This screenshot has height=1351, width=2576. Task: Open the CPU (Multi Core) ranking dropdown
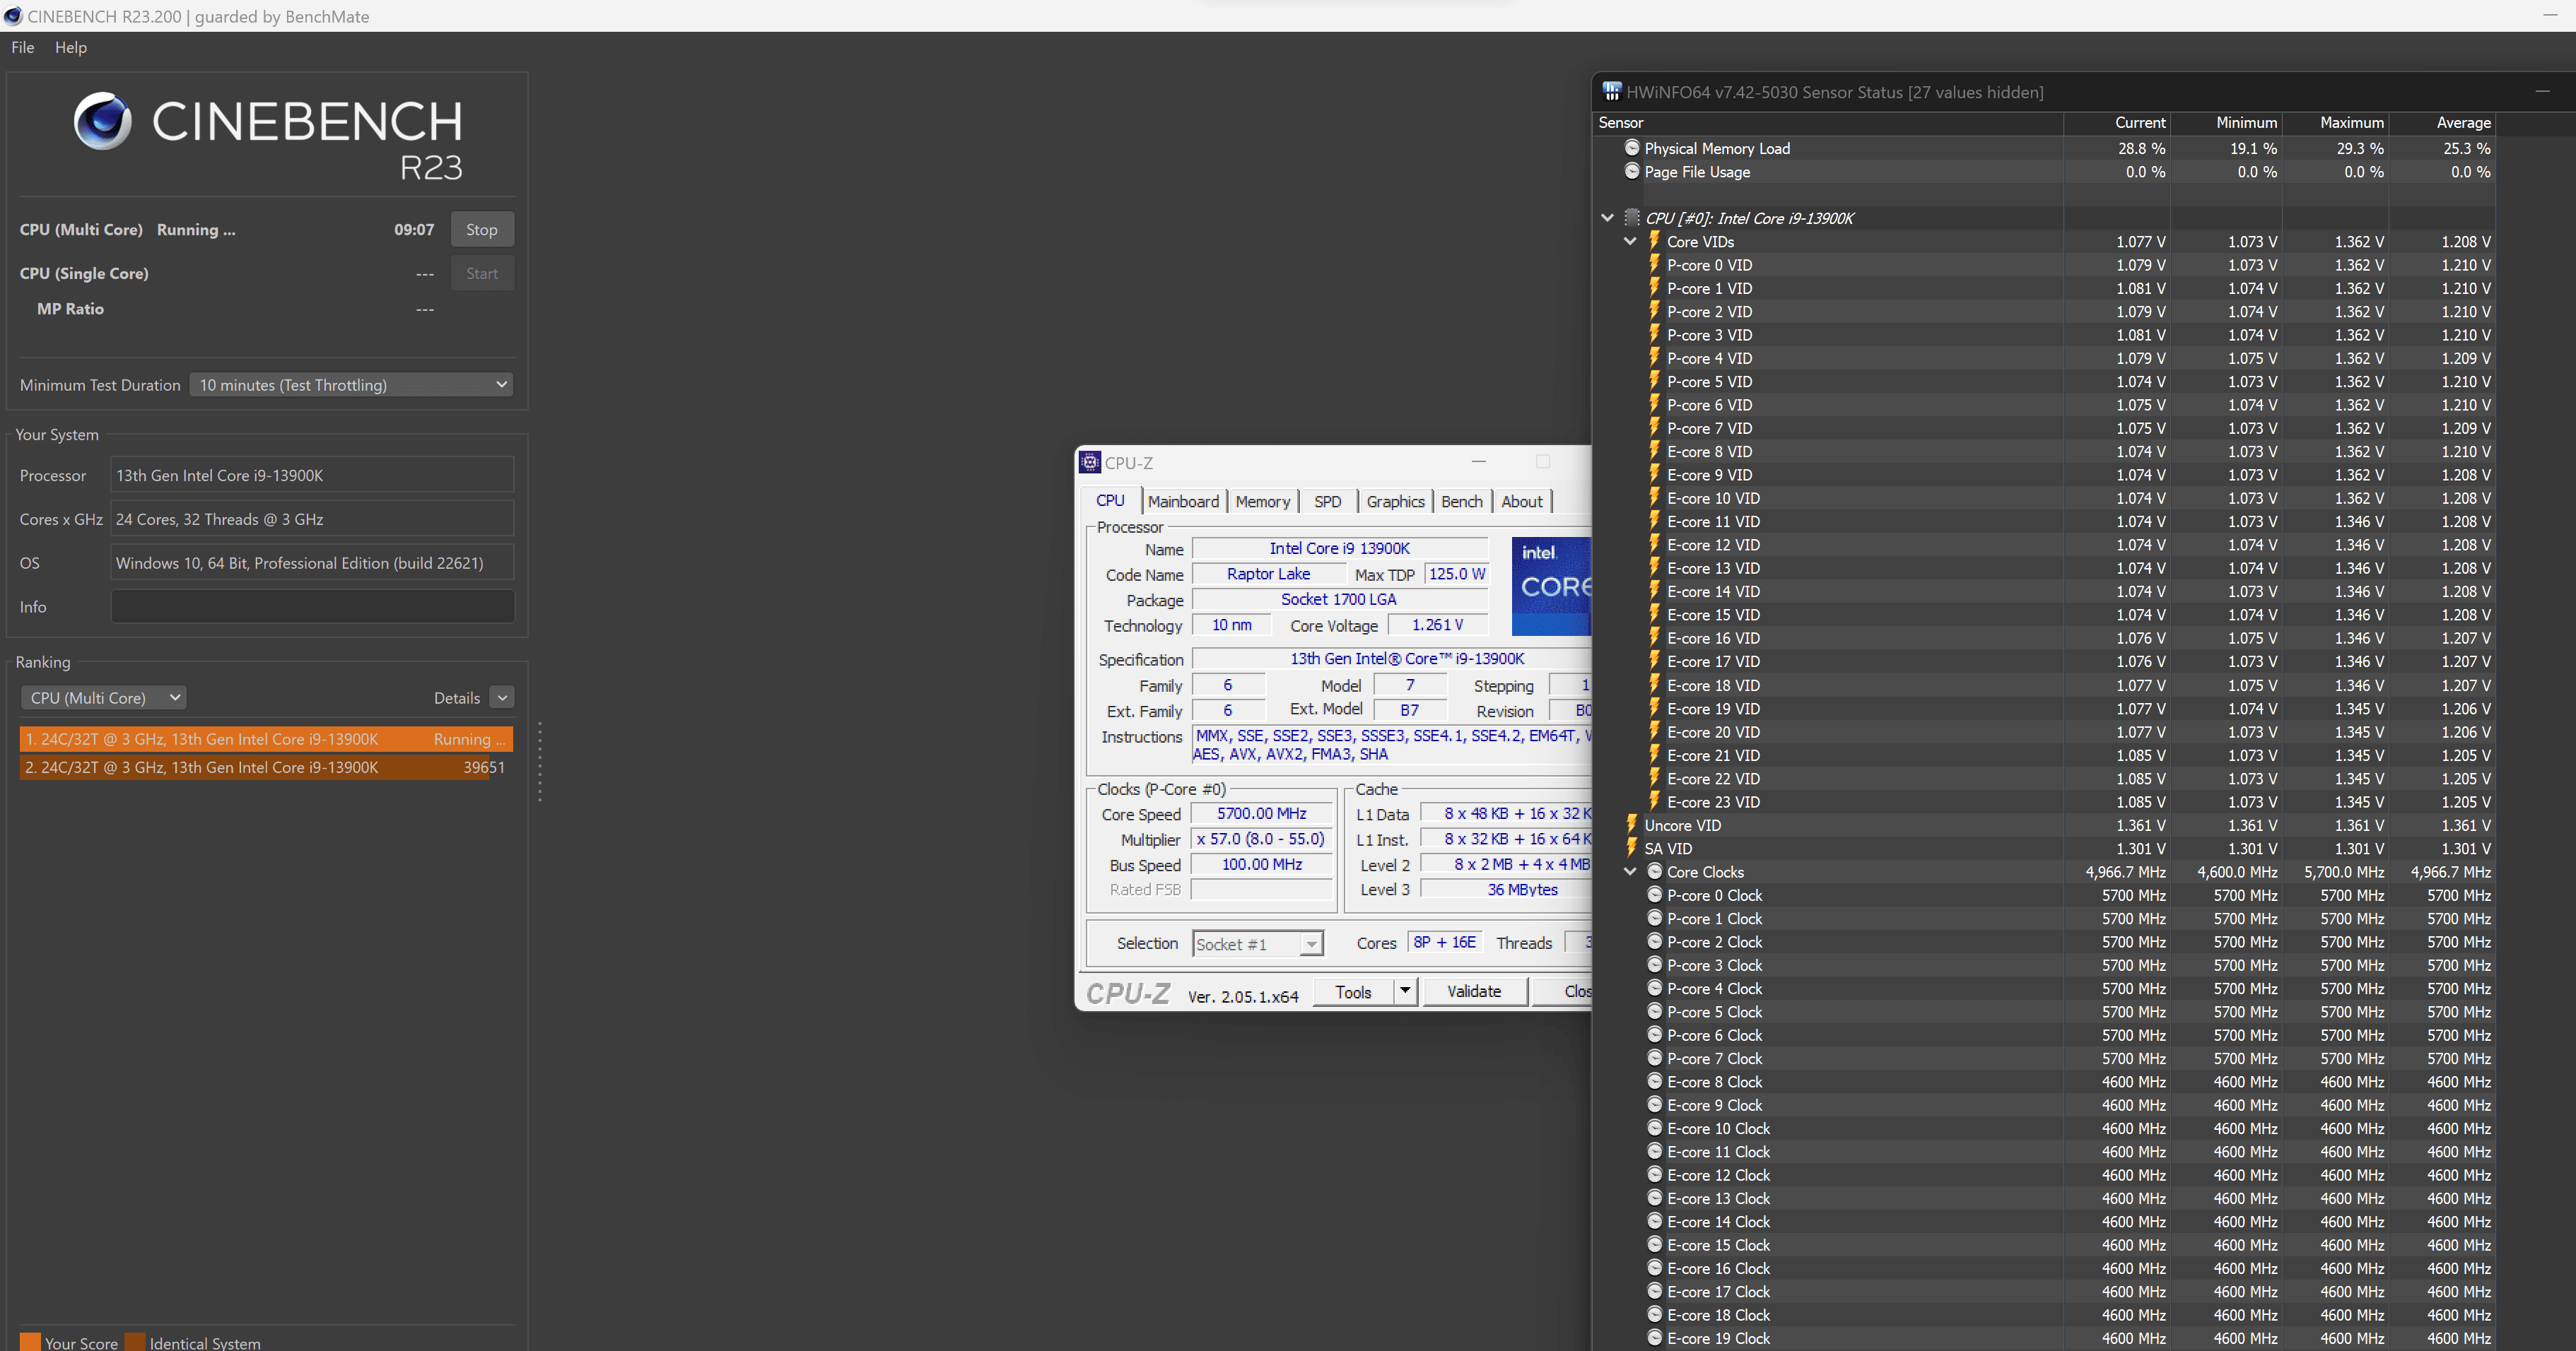(104, 697)
